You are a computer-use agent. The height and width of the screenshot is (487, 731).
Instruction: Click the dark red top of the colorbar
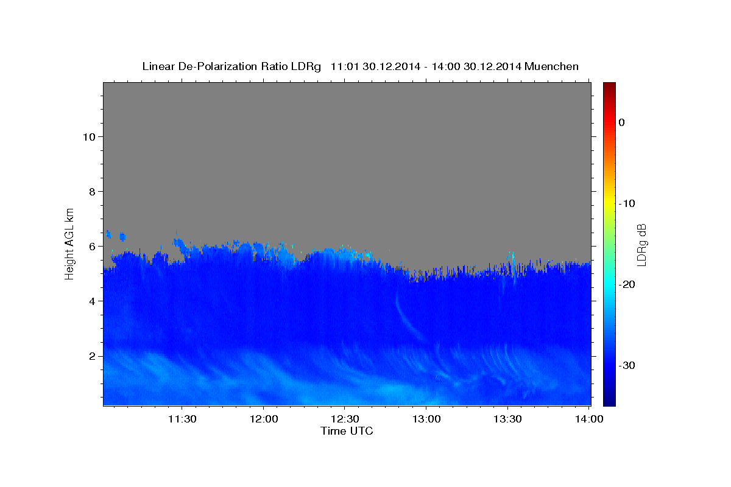609,86
